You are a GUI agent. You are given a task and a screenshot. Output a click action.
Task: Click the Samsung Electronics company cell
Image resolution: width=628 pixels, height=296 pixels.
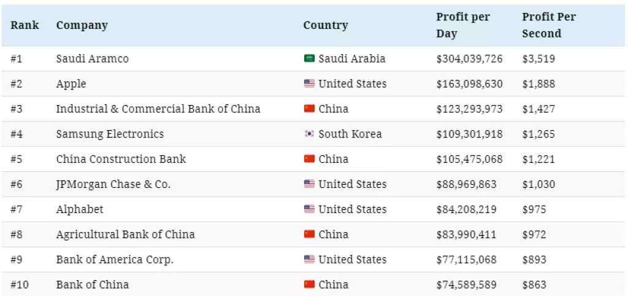[x=110, y=134]
